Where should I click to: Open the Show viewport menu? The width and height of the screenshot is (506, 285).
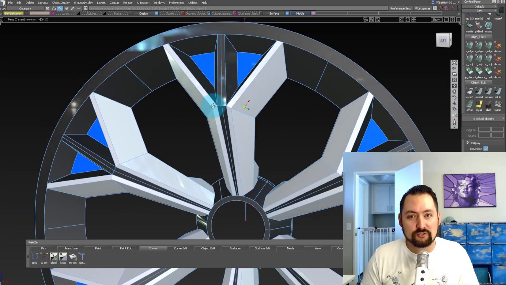click(x=436, y=19)
